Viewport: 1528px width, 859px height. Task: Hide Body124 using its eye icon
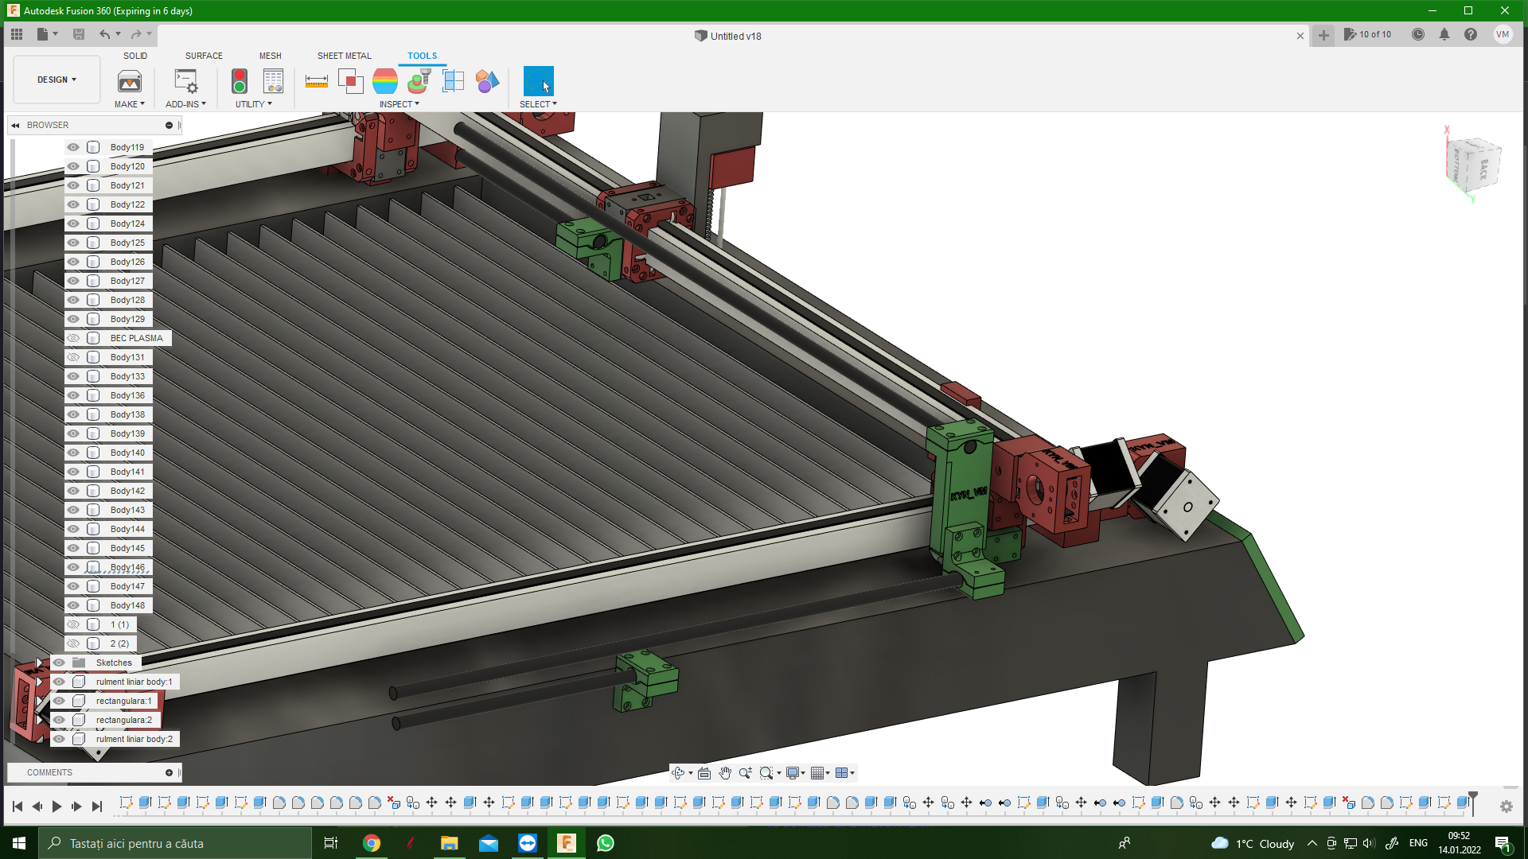coord(73,223)
